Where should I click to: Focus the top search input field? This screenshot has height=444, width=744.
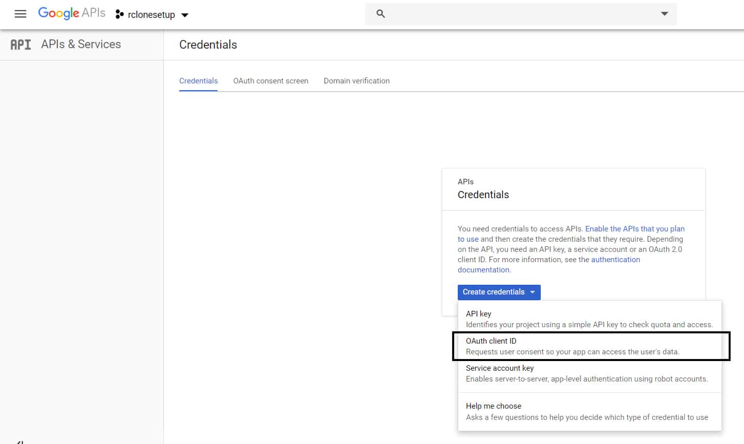[521, 14]
